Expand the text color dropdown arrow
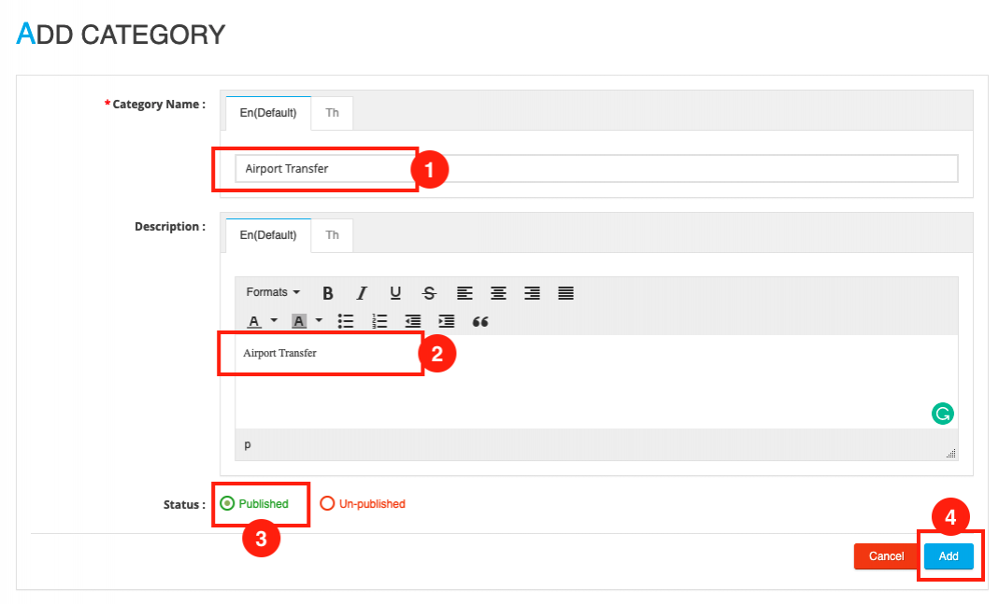Image resolution: width=999 pixels, height=604 pixels. coord(274,321)
